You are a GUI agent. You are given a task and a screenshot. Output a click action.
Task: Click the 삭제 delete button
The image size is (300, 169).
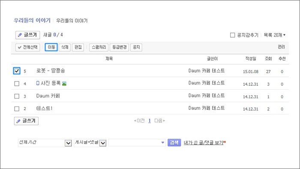tap(65, 47)
